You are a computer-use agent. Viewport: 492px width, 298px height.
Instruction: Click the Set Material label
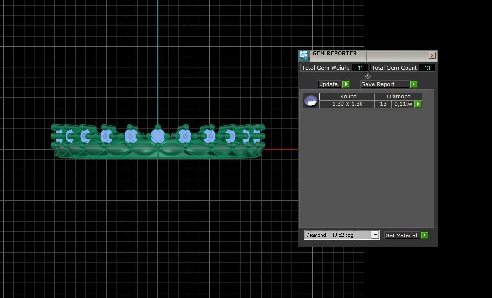point(402,235)
